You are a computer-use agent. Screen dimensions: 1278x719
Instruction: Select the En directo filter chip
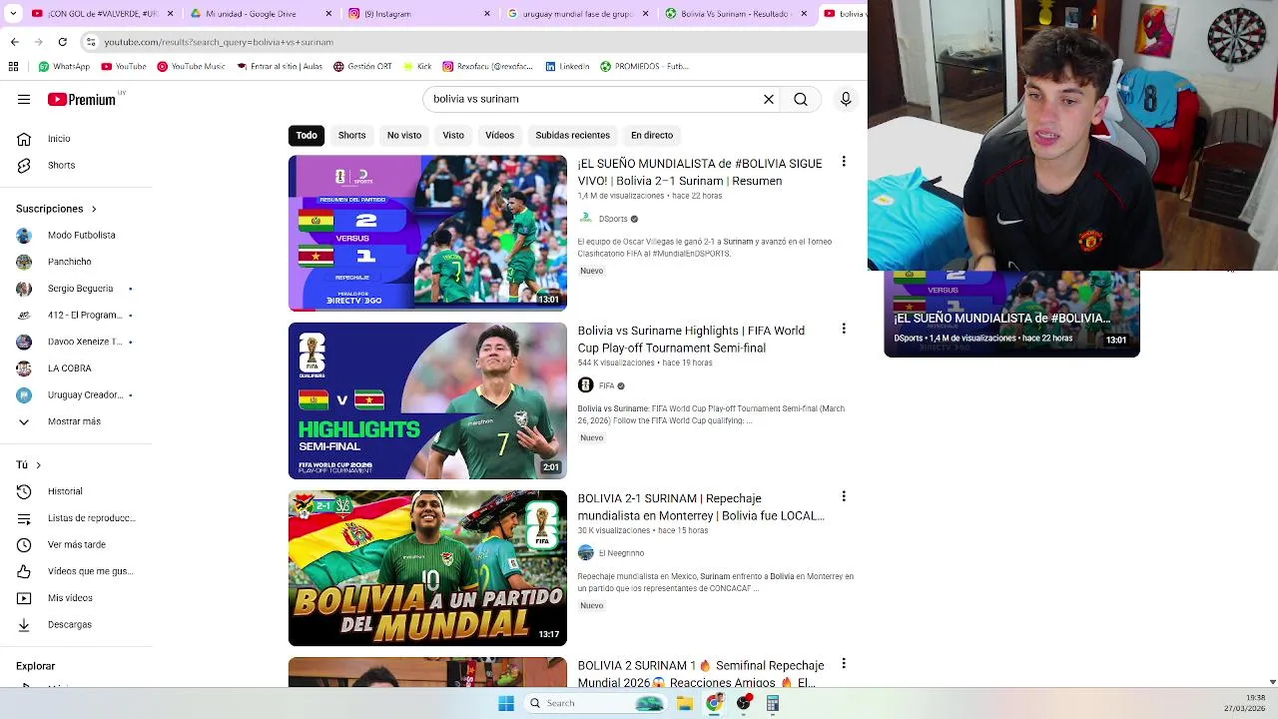652,135
